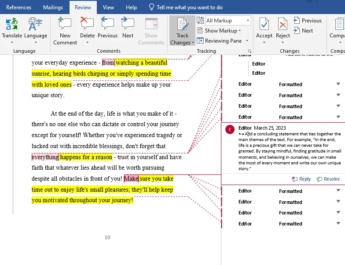Switch to the Mailings tab
This screenshot has width=345, height=265.
point(53,7)
